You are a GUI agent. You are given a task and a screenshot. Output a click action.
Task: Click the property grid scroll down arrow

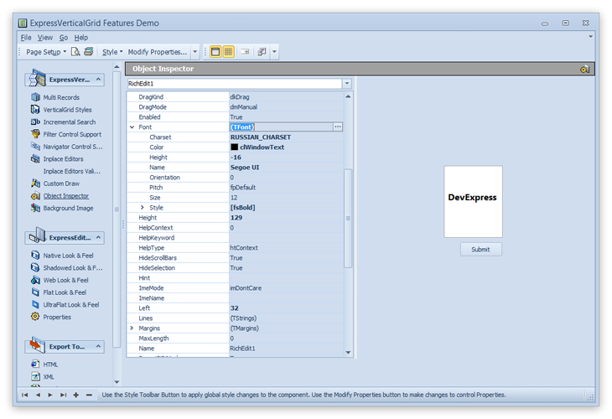click(348, 352)
